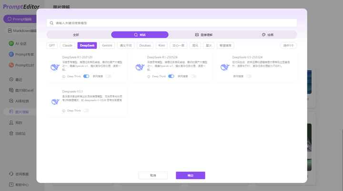
Task: Filter models by 文心一言
Action: 178,46
